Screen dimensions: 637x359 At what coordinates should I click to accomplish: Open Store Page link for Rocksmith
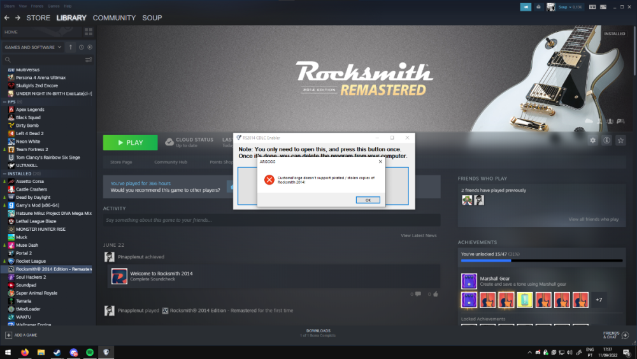pos(121,162)
